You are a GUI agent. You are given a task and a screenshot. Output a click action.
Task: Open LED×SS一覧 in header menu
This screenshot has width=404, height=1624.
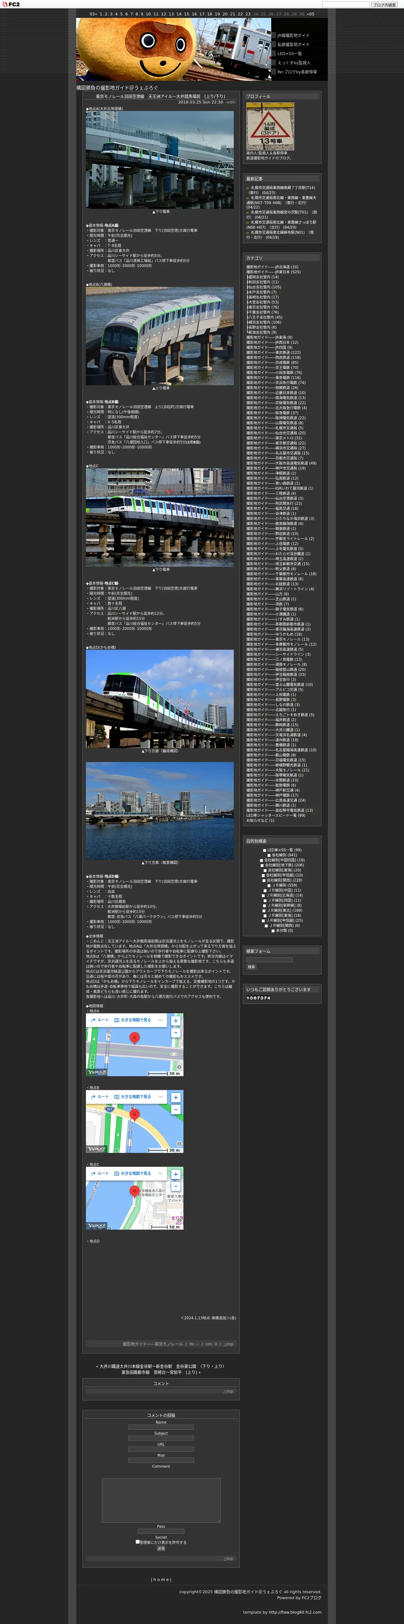289,53
